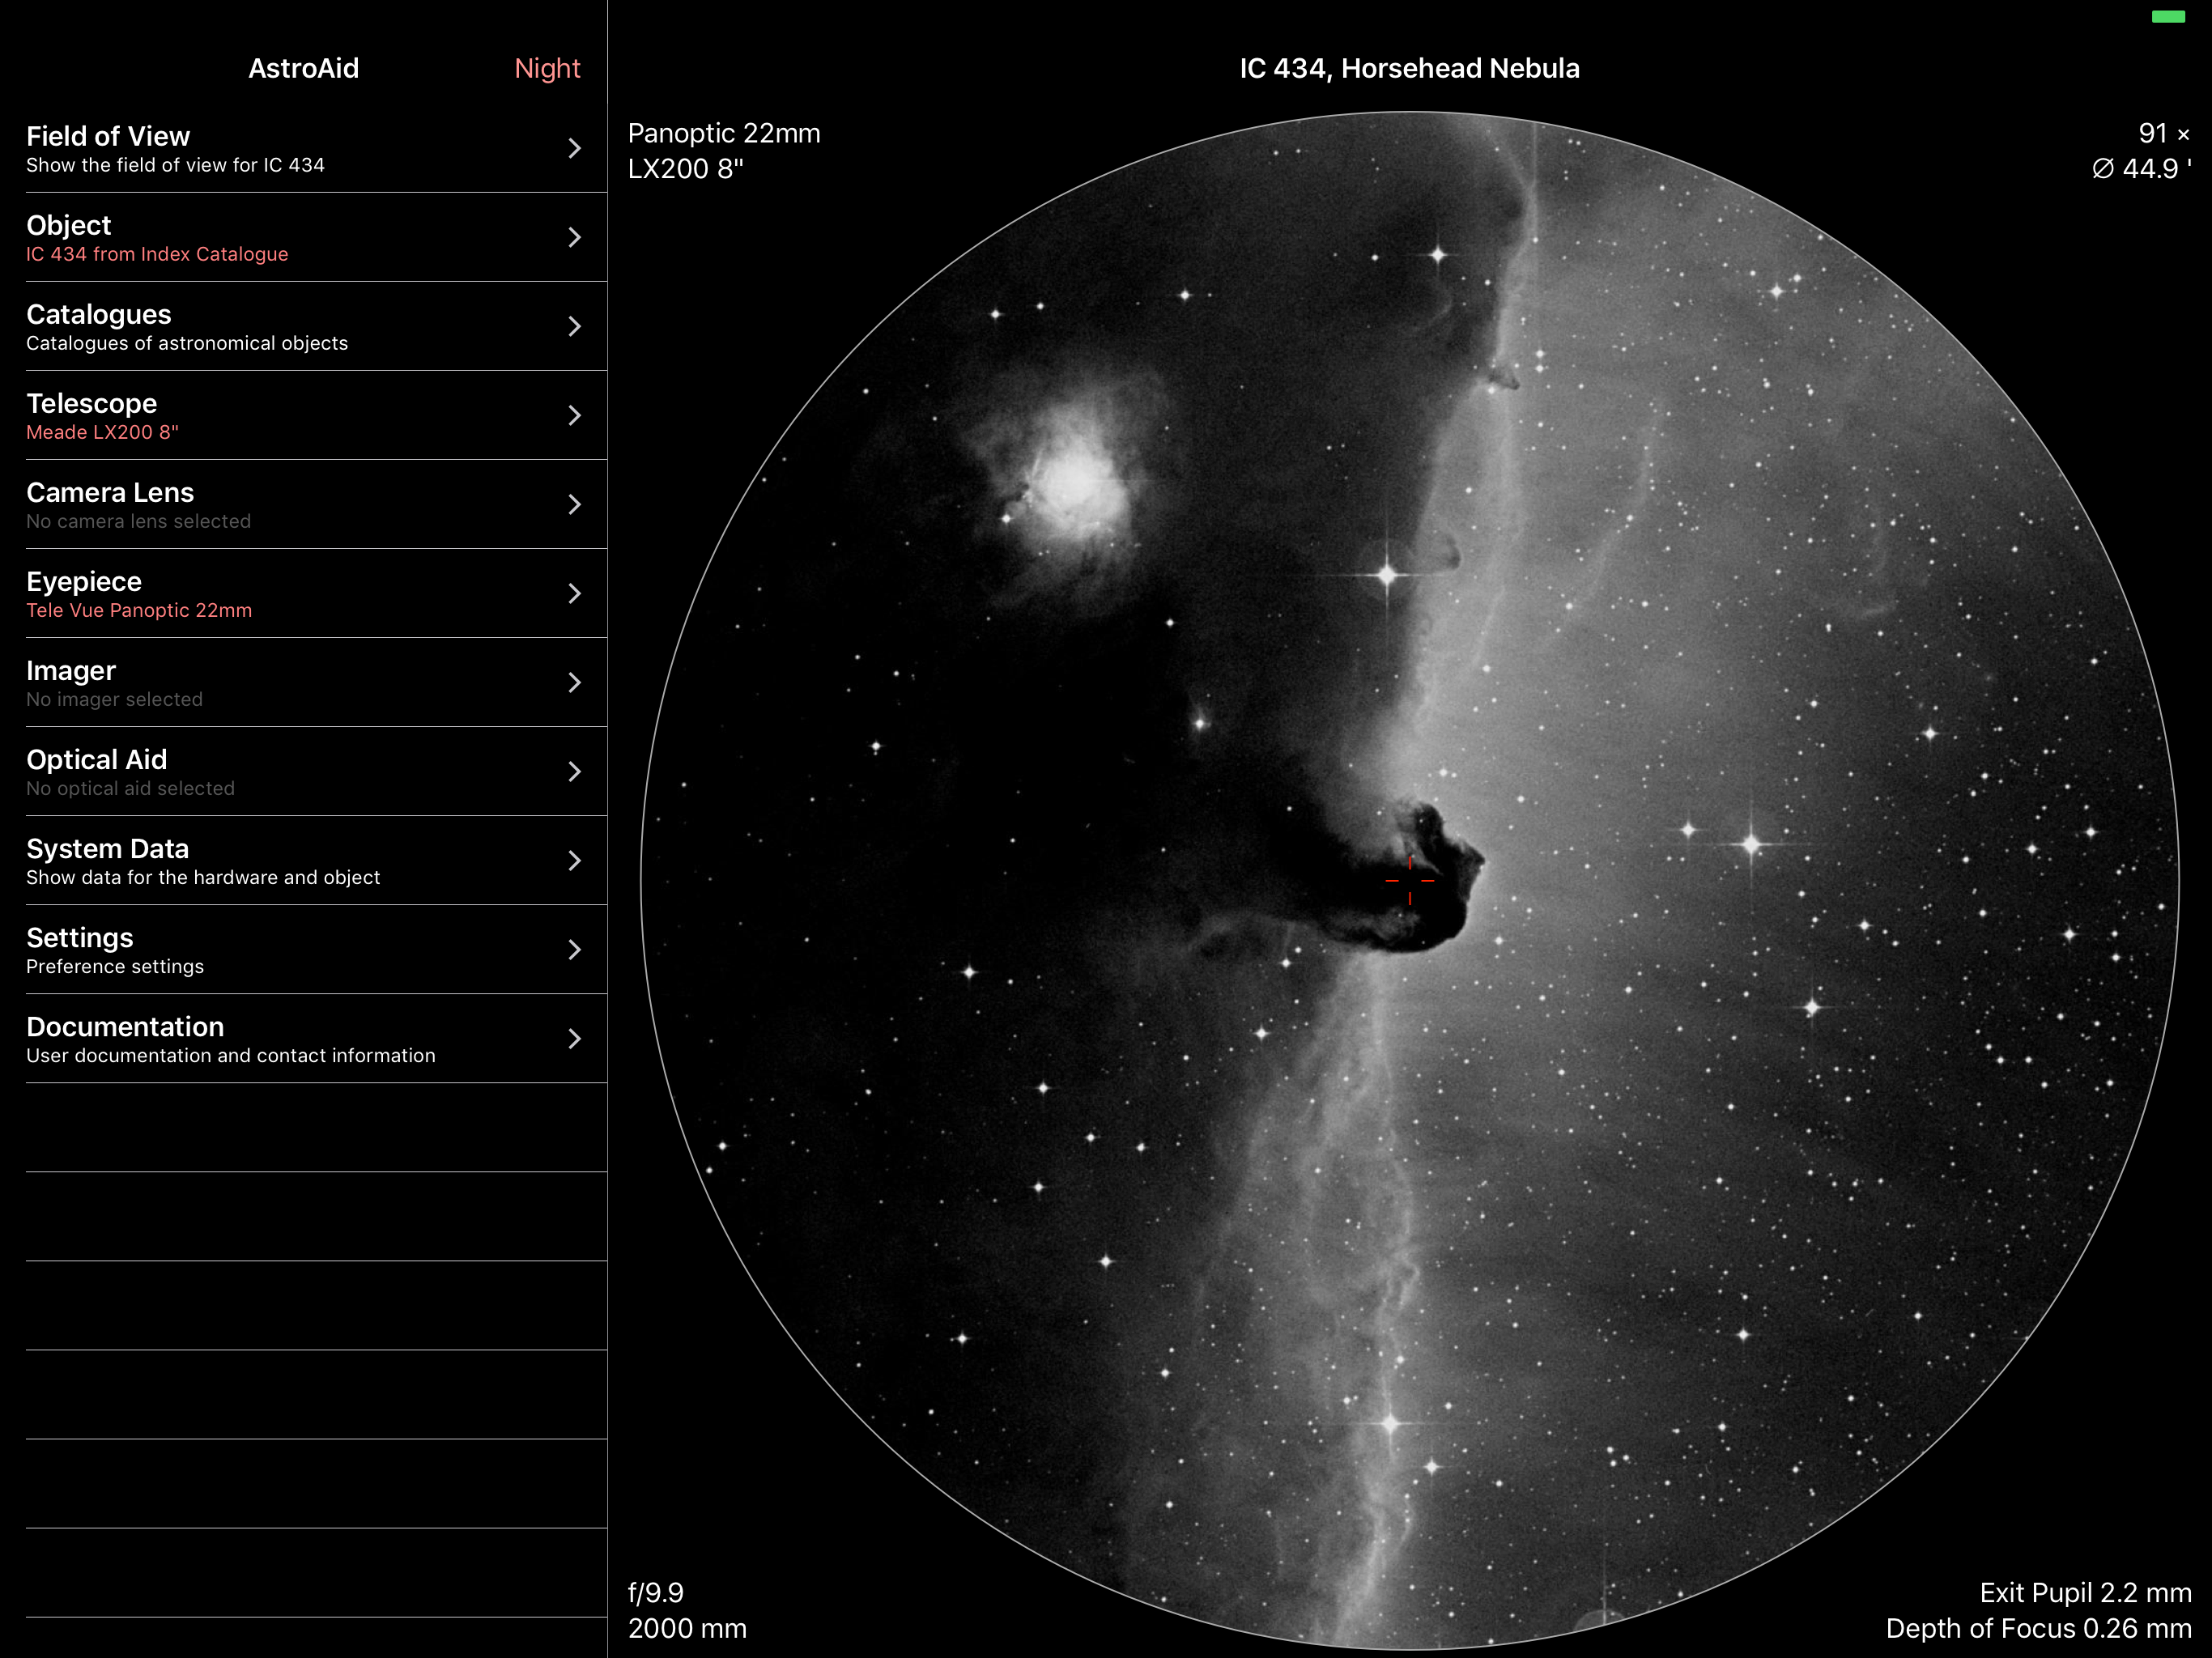Click the bright nebula NGC 2023 patch
The height and width of the screenshot is (1658, 2212).
point(1075,482)
